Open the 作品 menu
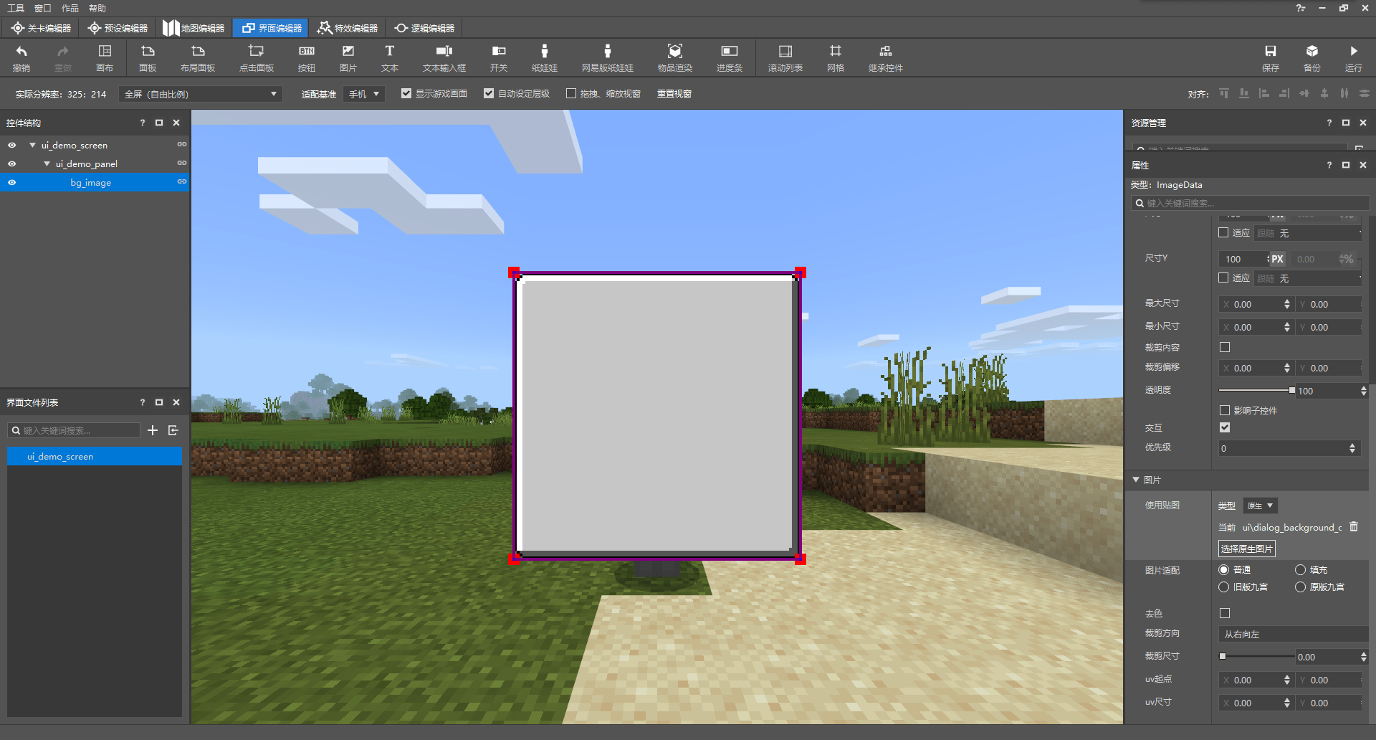This screenshot has width=1376, height=740. (x=70, y=8)
